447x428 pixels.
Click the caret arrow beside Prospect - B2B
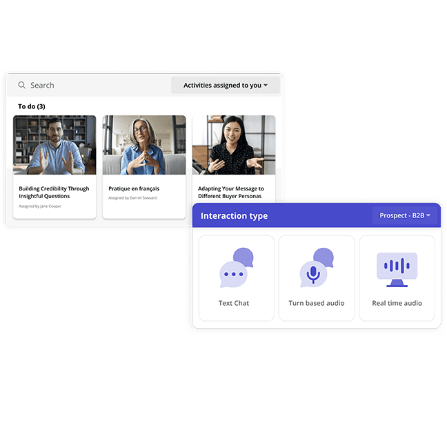428,216
